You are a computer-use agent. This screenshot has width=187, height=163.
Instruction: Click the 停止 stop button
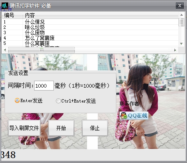click(95, 128)
